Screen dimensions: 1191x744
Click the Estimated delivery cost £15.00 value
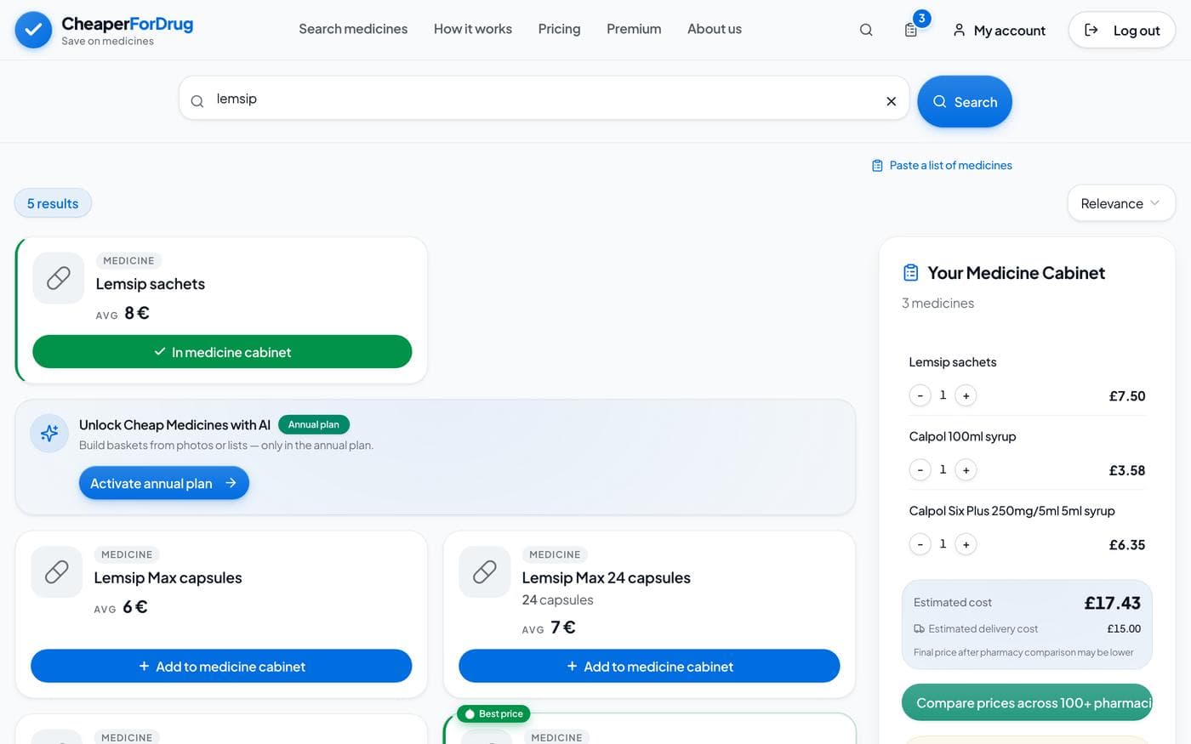(x=1124, y=628)
